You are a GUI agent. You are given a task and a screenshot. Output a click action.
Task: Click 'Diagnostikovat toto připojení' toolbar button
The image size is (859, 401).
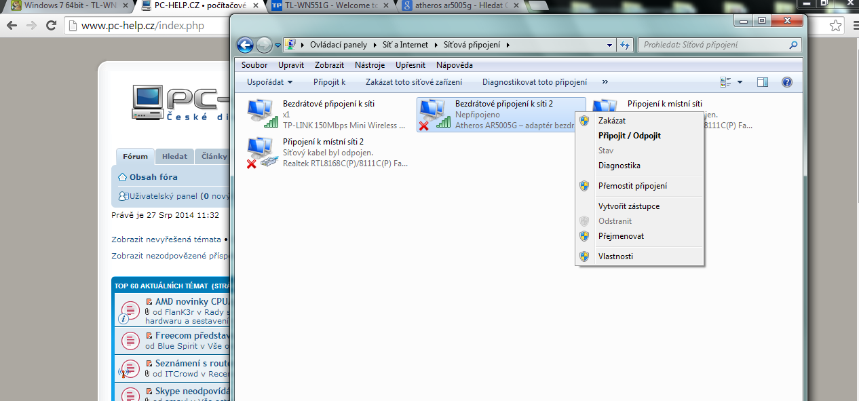click(x=535, y=82)
